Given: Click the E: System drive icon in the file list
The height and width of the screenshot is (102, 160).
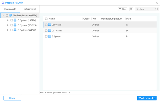Looking at the screenshot, I should [50, 36].
